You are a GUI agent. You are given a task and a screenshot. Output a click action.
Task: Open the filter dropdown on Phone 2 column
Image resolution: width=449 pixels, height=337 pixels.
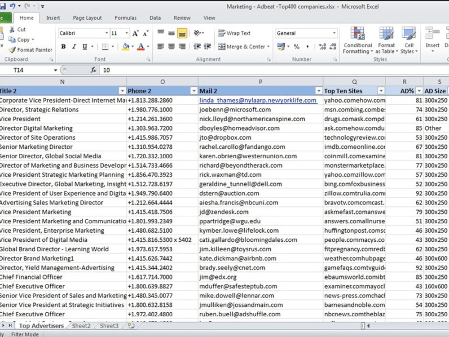point(194,90)
